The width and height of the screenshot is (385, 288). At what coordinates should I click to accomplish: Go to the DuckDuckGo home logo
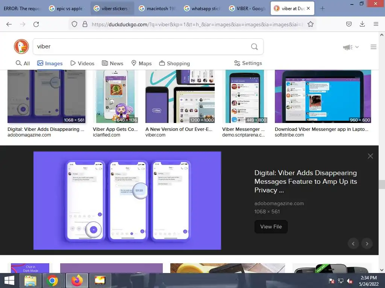(x=21, y=46)
